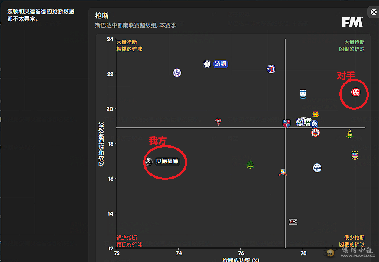Select the green tree club badge
This screenshot has width=379, height=262.
tap(250, 164)
